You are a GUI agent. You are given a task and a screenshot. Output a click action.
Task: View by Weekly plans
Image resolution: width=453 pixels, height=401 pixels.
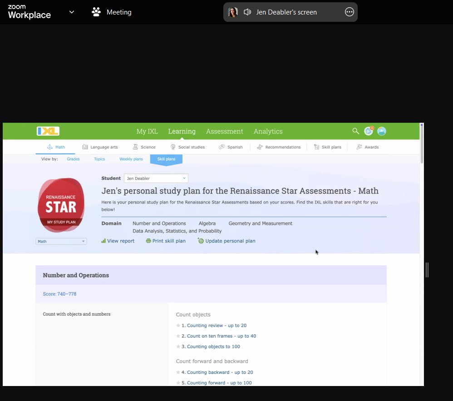[x=131, y=159]
